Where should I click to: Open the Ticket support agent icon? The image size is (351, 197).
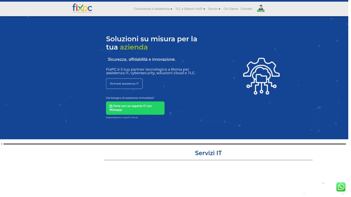261,8
